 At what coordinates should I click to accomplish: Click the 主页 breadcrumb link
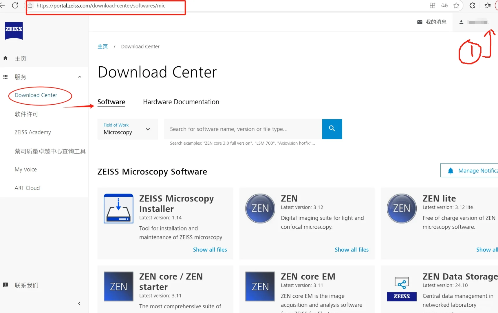[102, 46]
